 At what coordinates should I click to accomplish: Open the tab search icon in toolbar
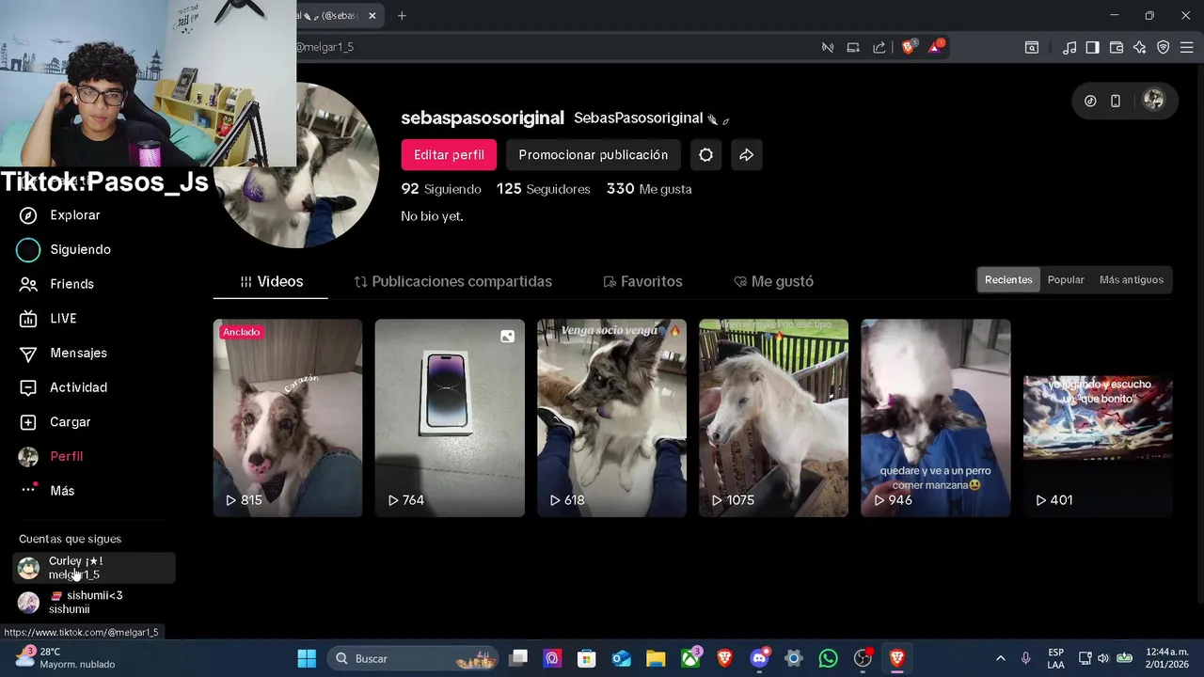pos(1032,47)
